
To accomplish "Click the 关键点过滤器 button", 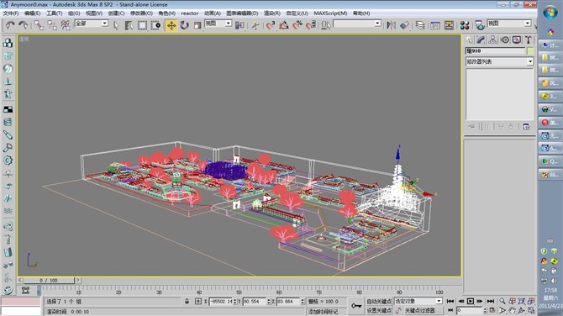I will [x=423, y=310].
